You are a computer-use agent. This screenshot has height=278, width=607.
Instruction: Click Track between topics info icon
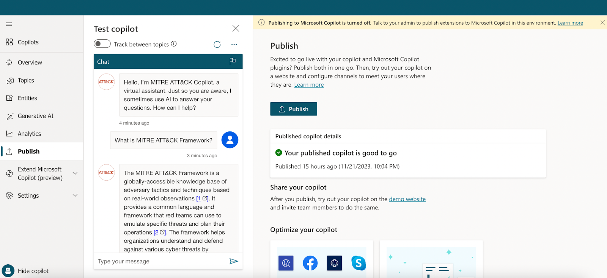(x=174, y=44)
